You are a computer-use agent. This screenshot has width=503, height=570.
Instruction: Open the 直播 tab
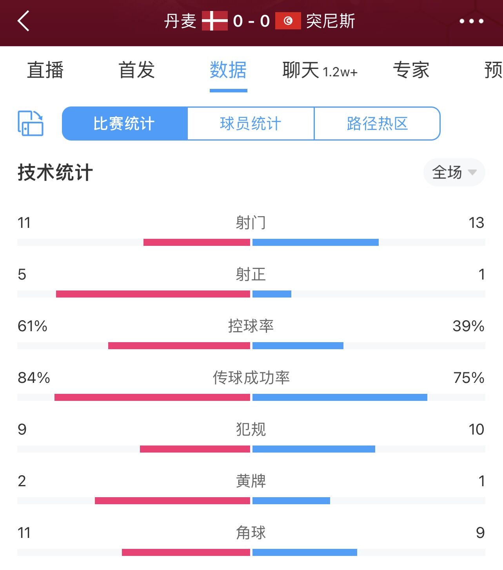[x=45, y=70]
